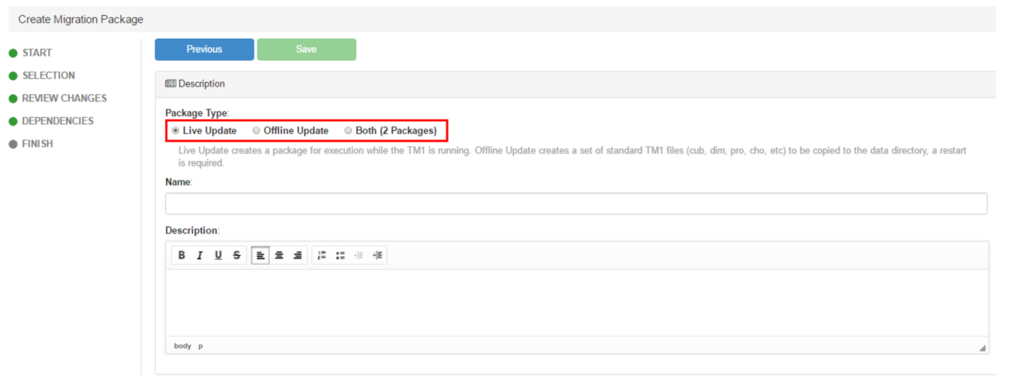Choose Offline Update package type
Image resolution: width=1018 pixels, height=391 pixels.
[256, 130]
